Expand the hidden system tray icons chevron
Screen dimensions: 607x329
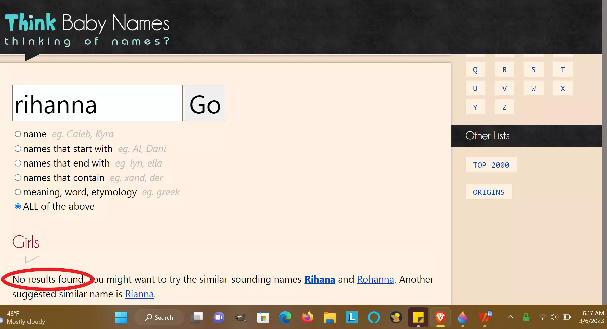pyautogui.click(x=510, y=317)
